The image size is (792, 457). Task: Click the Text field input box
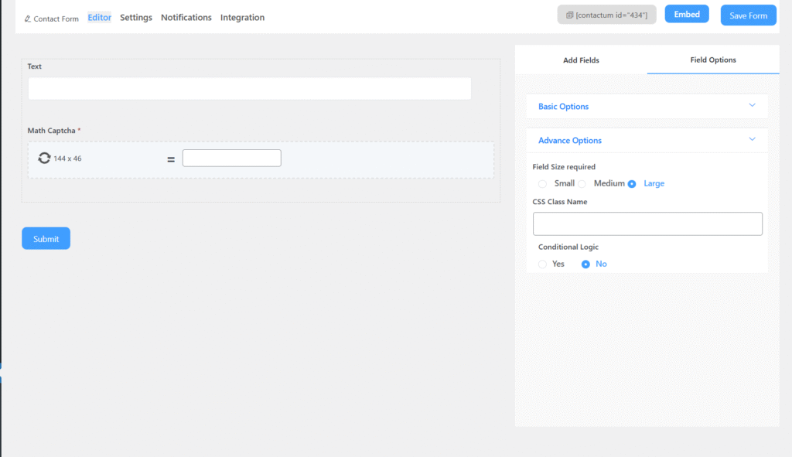coord(249,88)
